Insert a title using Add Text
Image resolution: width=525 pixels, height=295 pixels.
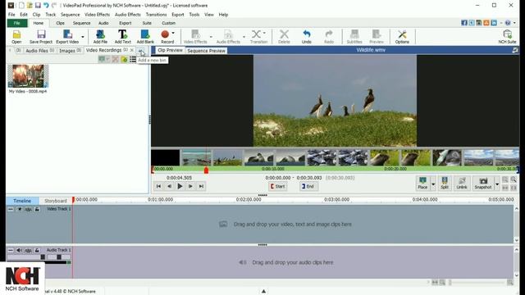click(x=122, y=36)
